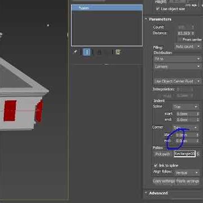Open the Corners distribution dropdown
Viewport: 203px width, 203px height.
pyautogui.click(x=178, y=67)
